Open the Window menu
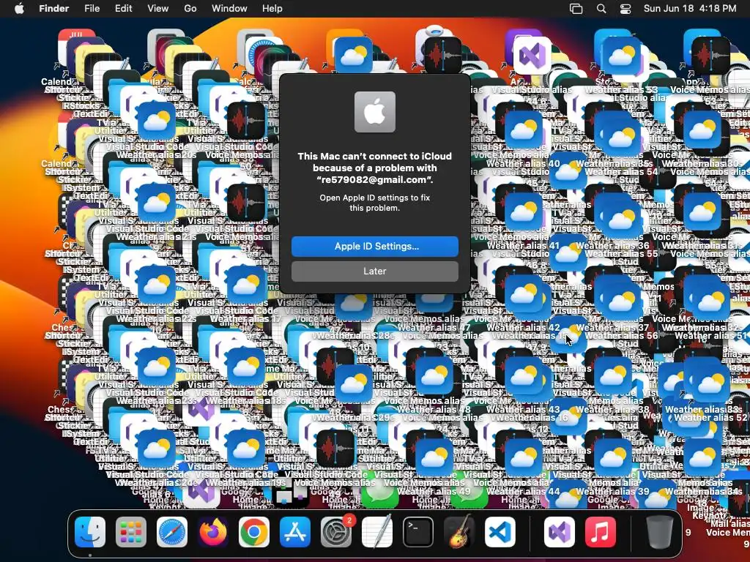The width and height of the screenshot is (750, 562). (x=229, y=9)
